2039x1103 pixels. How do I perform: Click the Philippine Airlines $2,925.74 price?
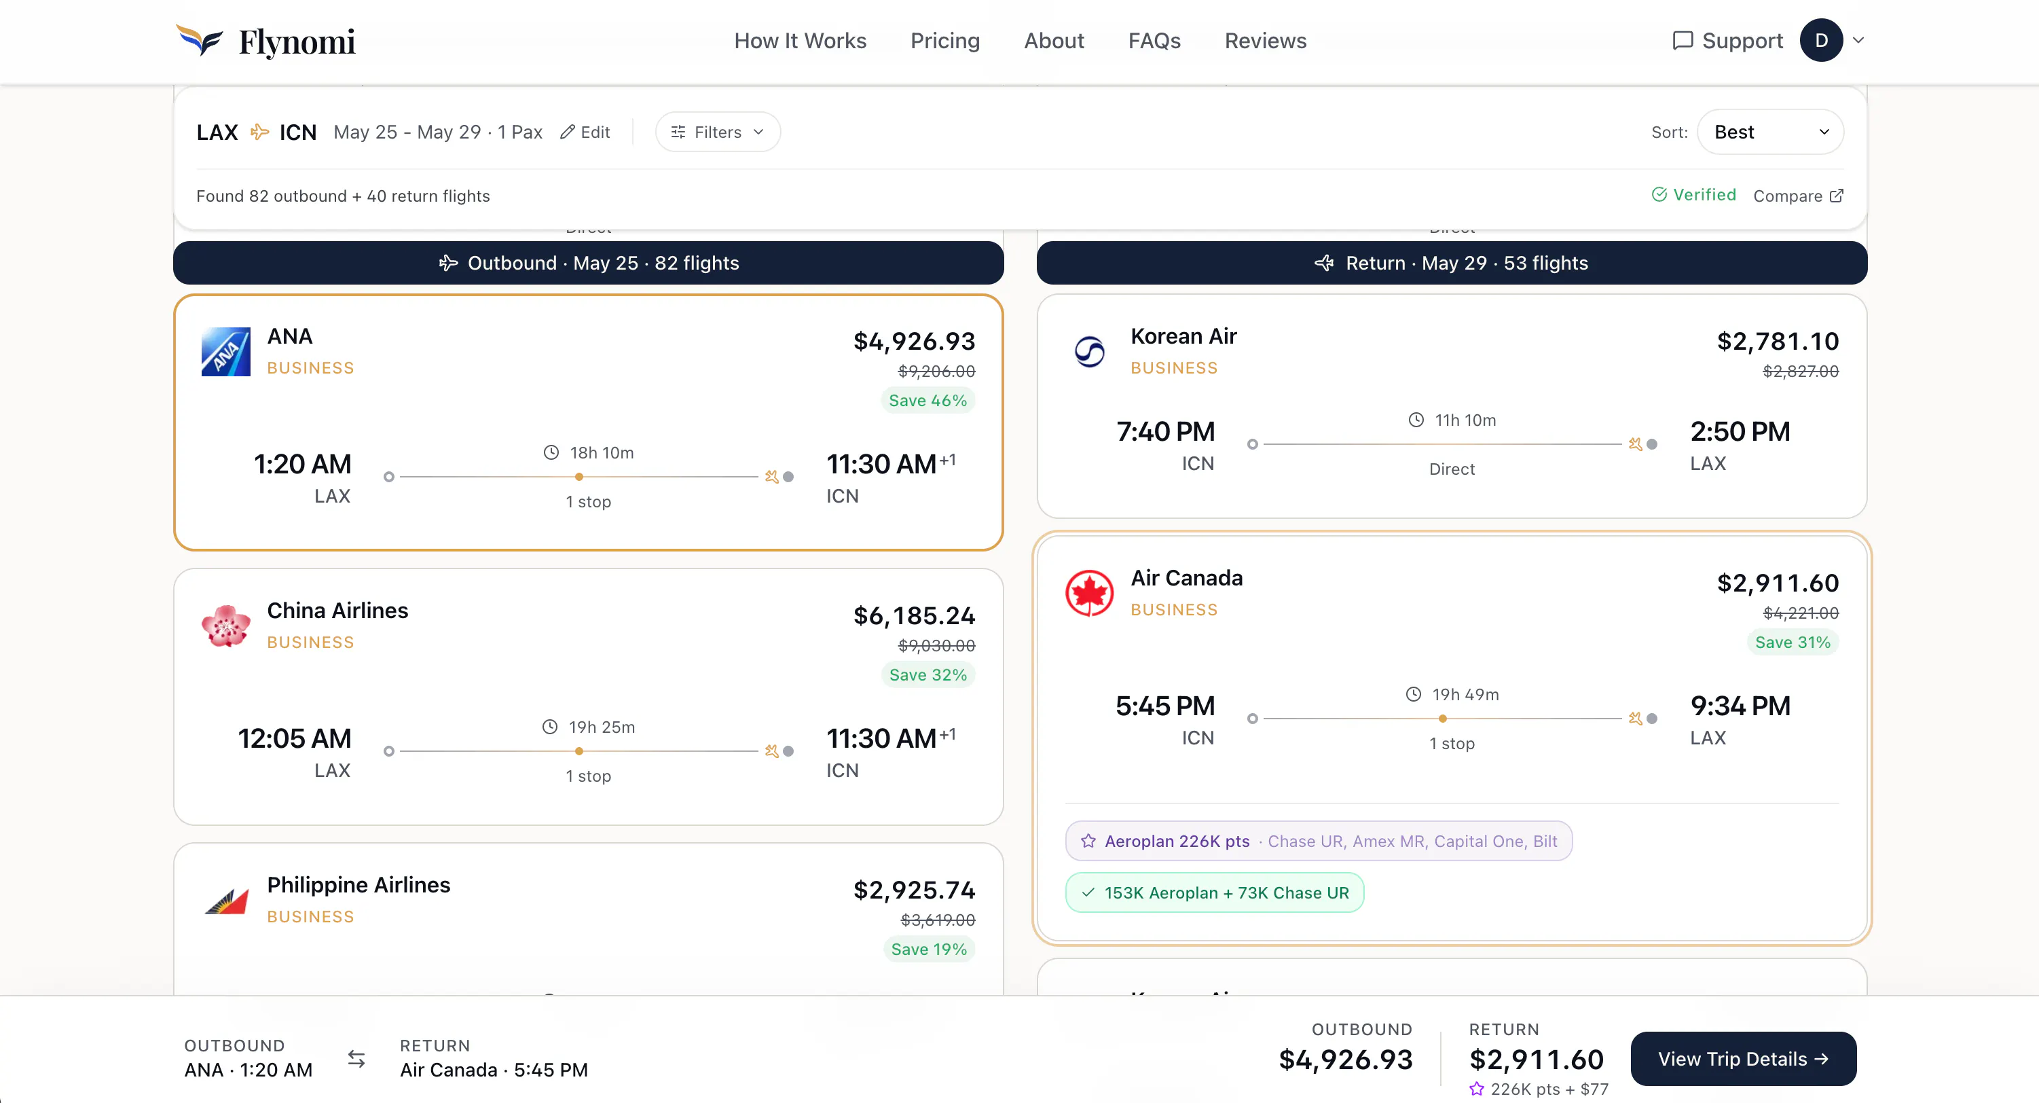coord(914,890)
